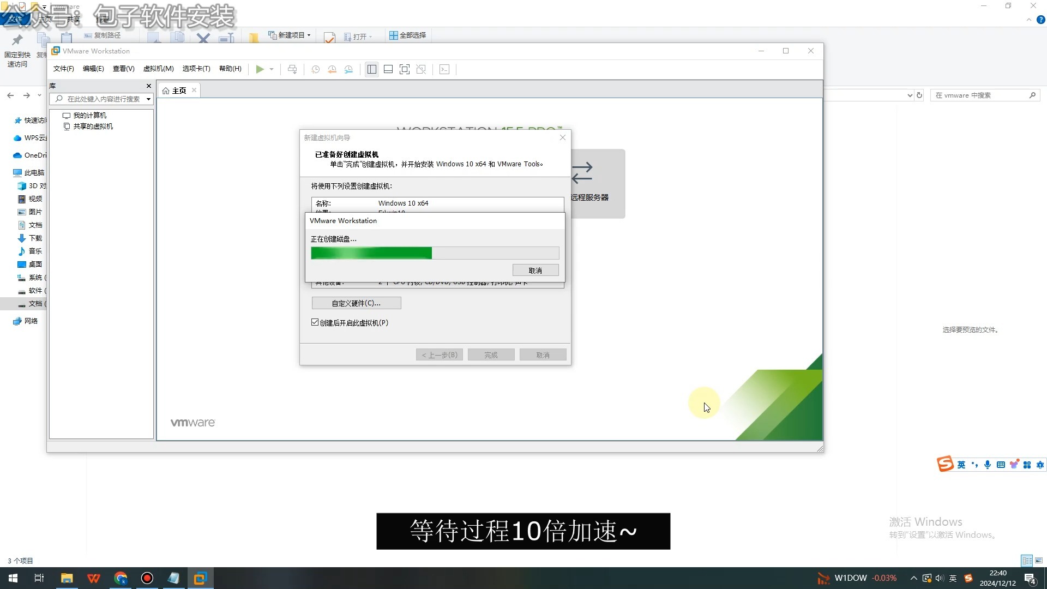Viewport: 1047px width, 589px height.
Task: Show hidden system tray icons chevron
Action: (x=913, y=578)
